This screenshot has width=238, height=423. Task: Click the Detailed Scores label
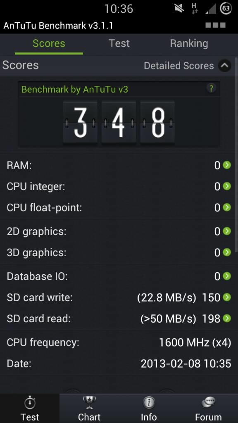tap(178, 66)
